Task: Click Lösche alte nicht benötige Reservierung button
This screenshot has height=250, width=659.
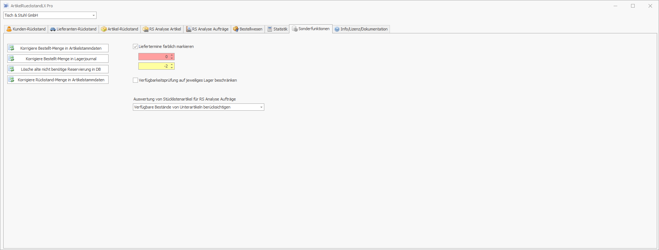Action: click(58, 69)
